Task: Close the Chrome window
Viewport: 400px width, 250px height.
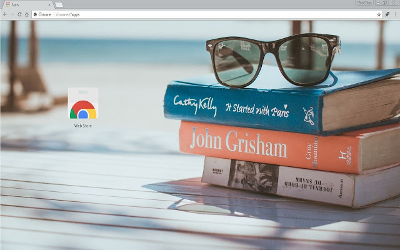Action: pyautogui.click(x=394, y=2)
